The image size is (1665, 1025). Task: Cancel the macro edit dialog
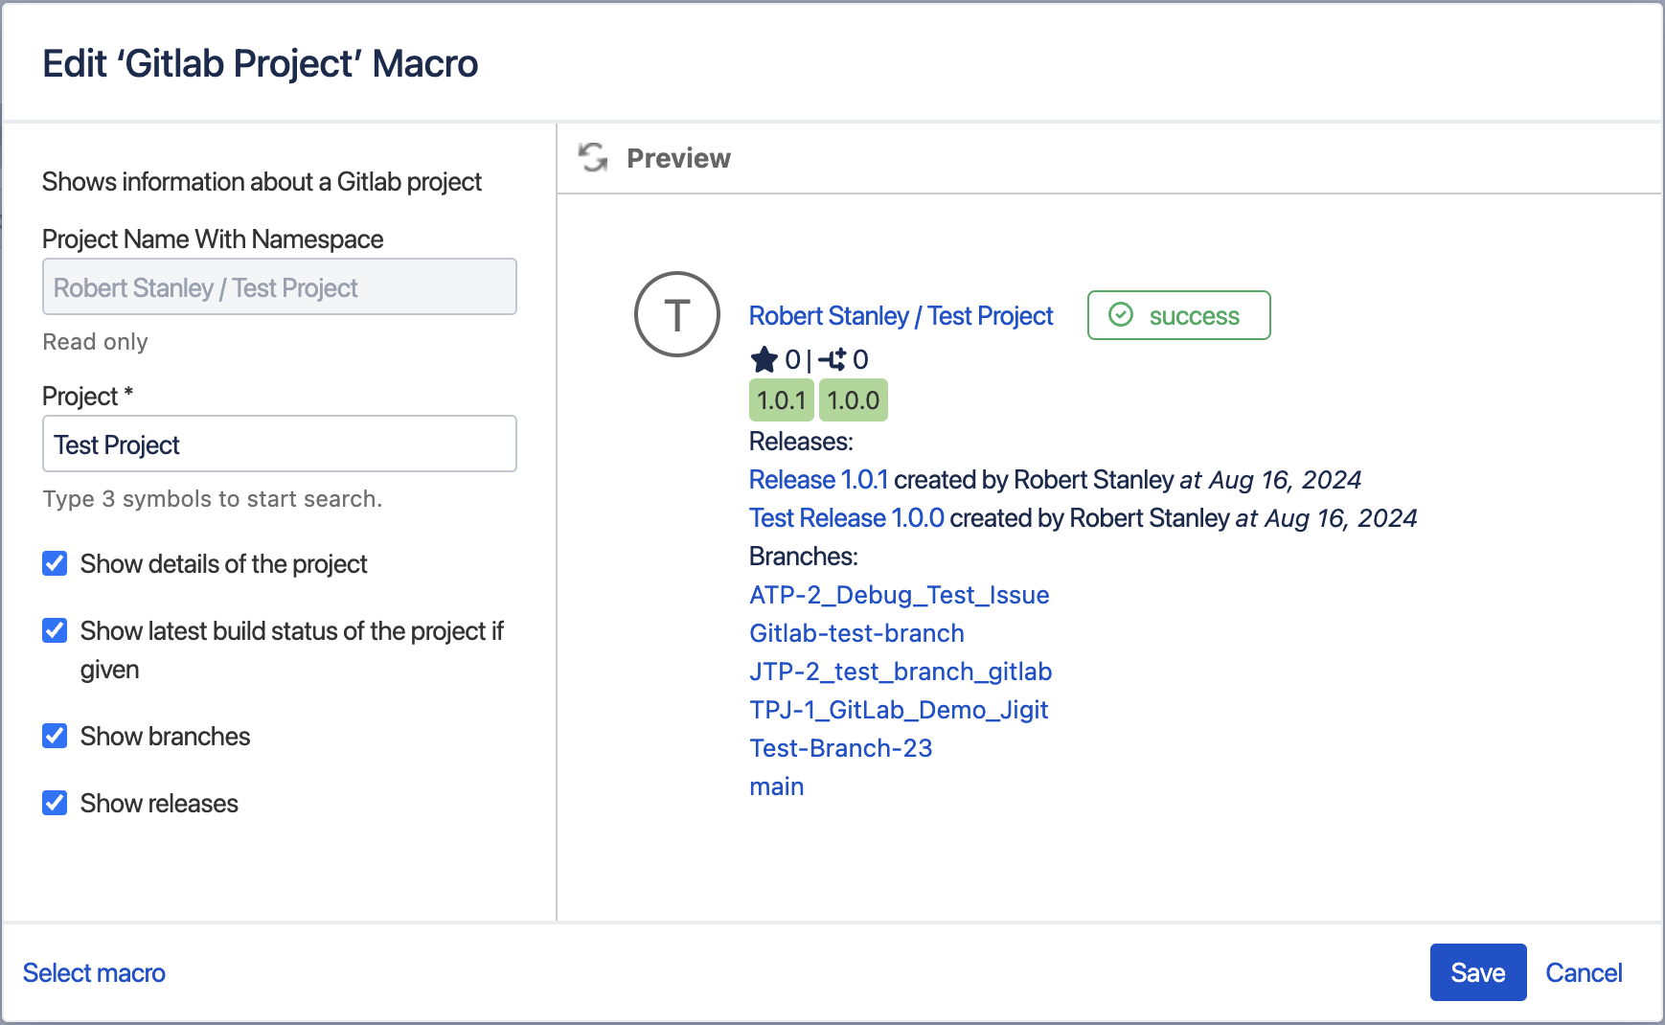[1583, 973]
